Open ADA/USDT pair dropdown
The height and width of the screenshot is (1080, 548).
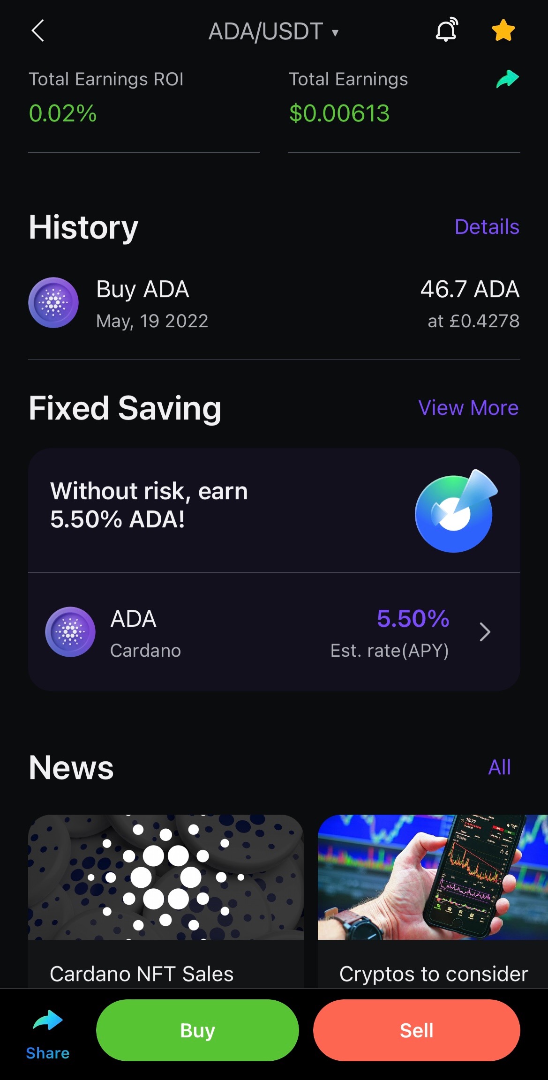[x=273, y=31]
